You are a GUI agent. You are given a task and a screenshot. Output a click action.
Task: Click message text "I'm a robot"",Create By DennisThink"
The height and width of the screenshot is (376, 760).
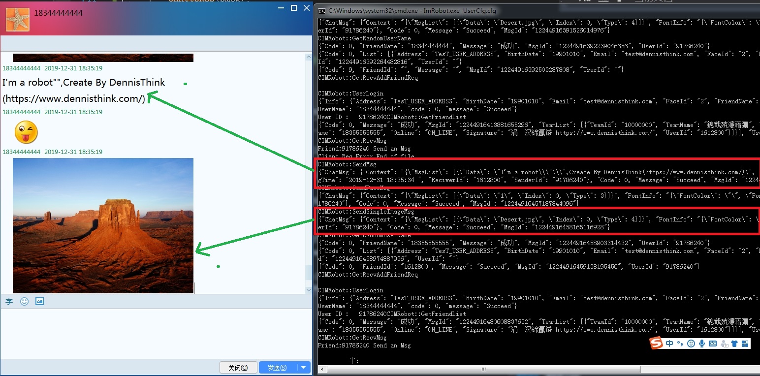coord(84,82)
